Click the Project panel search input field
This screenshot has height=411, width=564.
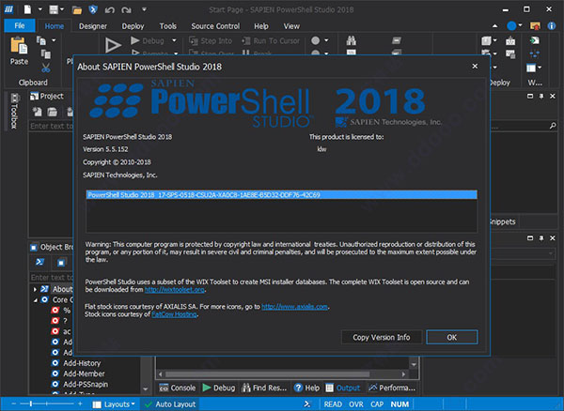tap(51, 126)
